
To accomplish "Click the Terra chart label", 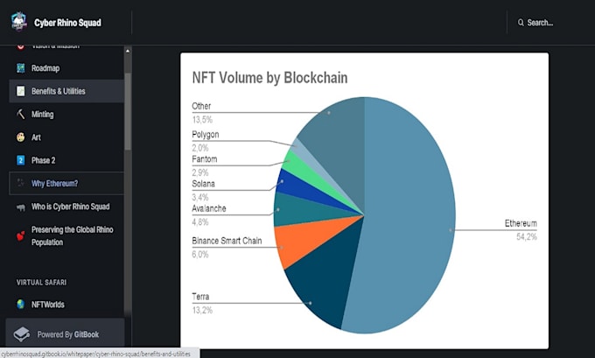I will pos(200,297).
